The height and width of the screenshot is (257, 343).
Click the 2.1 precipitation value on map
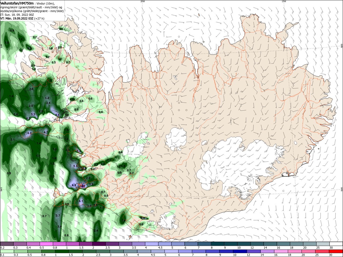click(13, 140)
